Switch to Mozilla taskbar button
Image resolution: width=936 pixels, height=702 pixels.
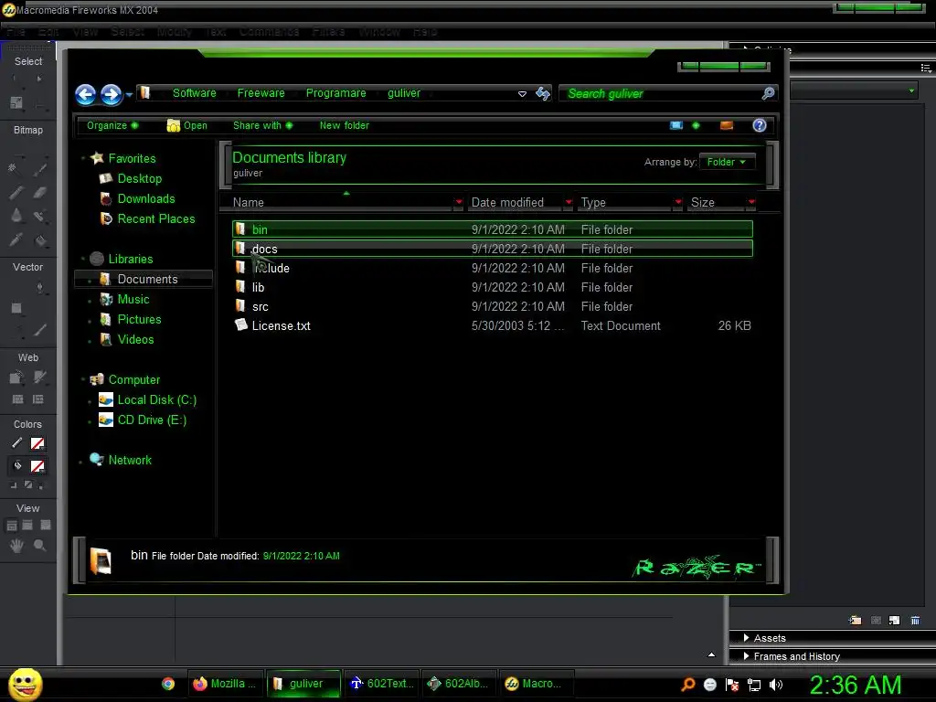(225, 684)
